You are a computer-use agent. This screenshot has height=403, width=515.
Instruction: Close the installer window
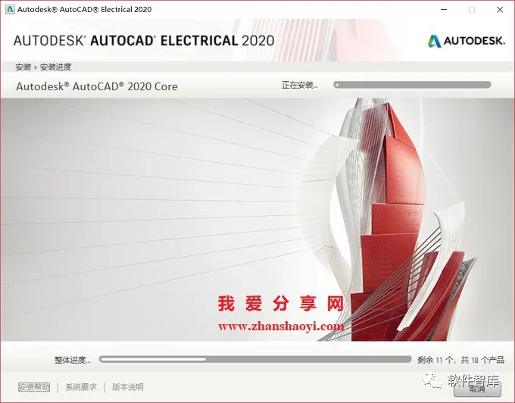point(500,10)
